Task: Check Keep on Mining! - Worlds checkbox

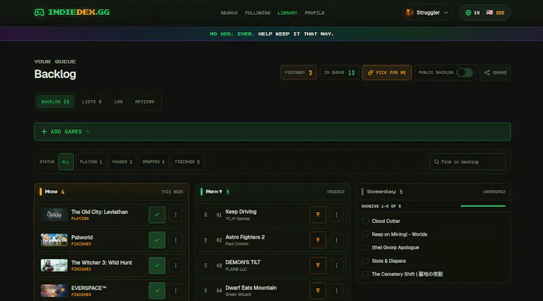Action: pyautogui.click(x=365, y=234)
